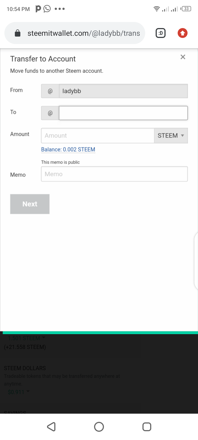Image resolution: width=198 pixels, height=440 pixels.
Task: Tap the Next button
Action: pos(30,204)
